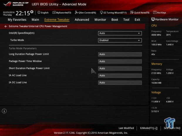Click the Short Duration Package Power Limit field

tap(120, 68)
